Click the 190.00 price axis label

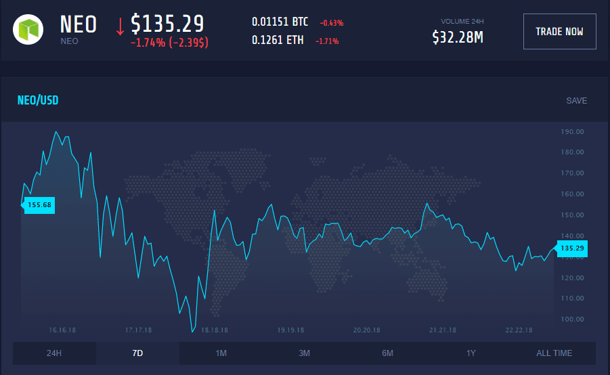(x=572, y=132)
